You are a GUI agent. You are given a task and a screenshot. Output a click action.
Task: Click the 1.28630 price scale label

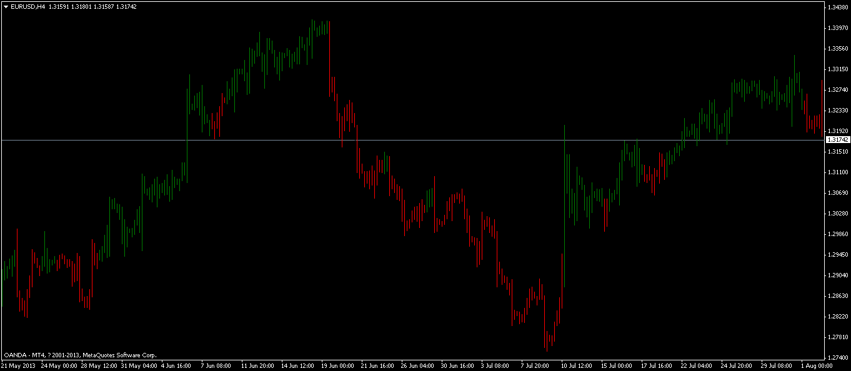tap(837, 295)
